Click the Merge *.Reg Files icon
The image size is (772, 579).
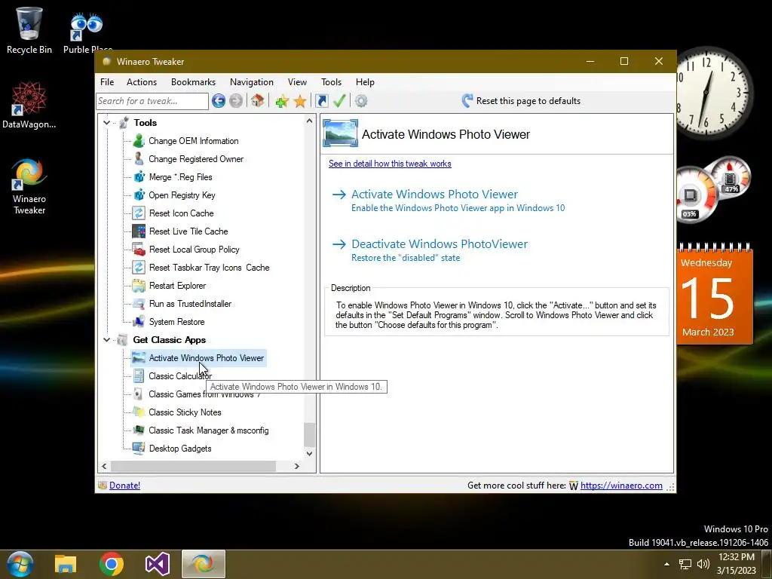139,176
